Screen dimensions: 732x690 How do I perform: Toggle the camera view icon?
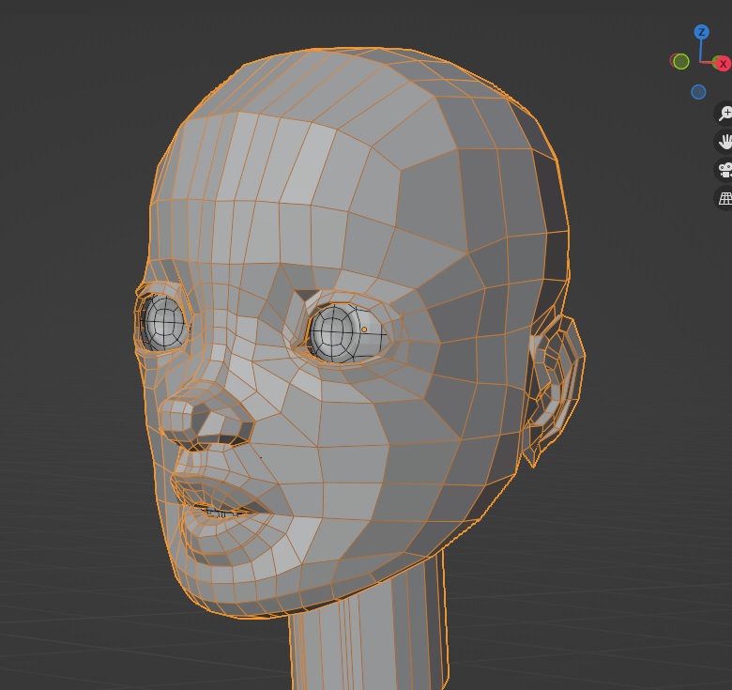(x=724, y=170)
